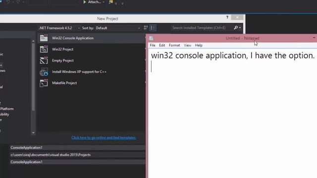Select the Win32 Console Application template
The image size is (317, 178).
tap(91, 38)
